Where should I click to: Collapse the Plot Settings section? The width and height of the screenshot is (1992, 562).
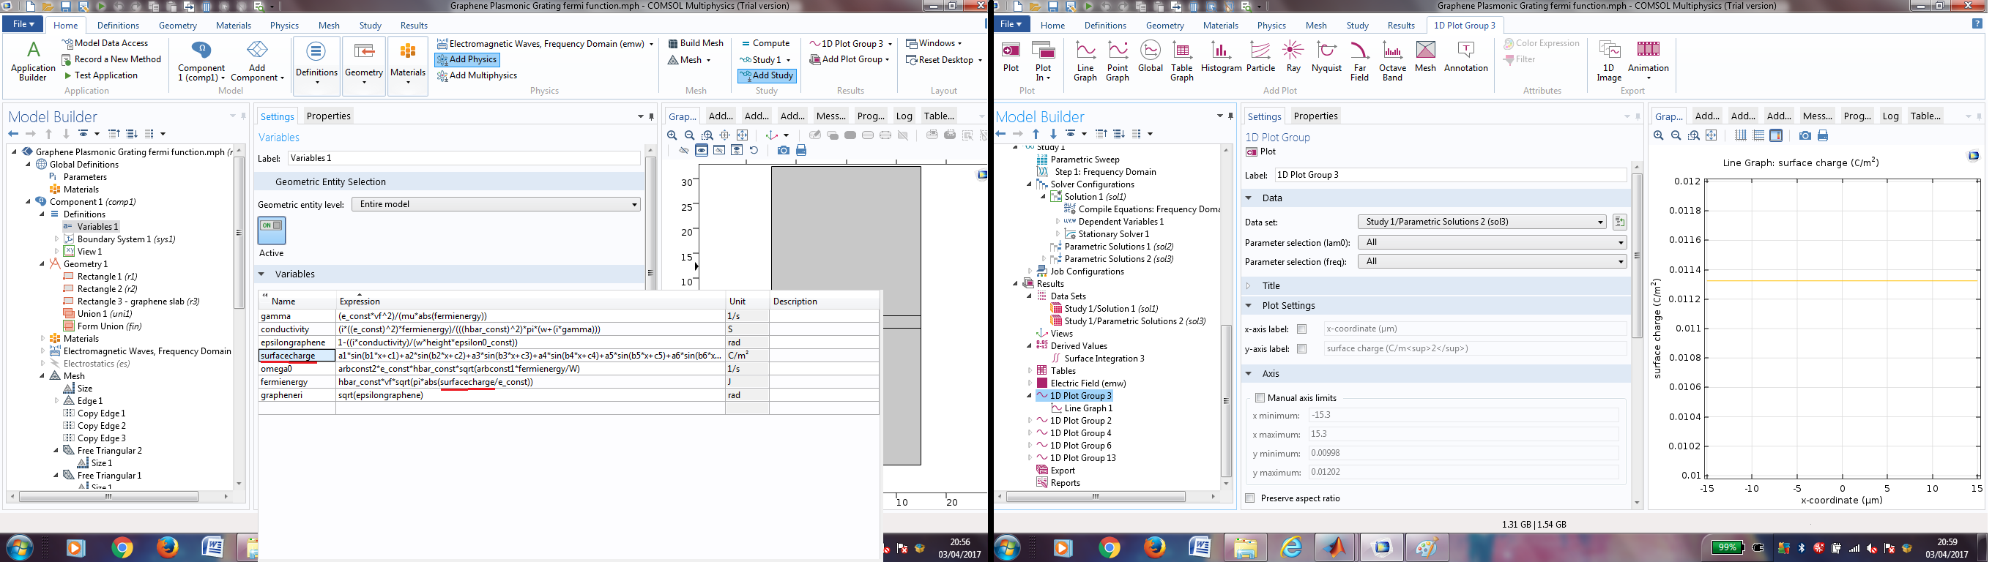click(x=1249, y=305)
